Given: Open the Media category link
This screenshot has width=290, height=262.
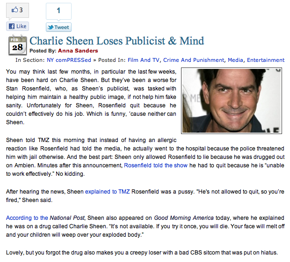Looking at the screenshot, I should [235, 60].
